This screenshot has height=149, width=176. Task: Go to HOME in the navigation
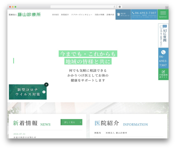56,15
